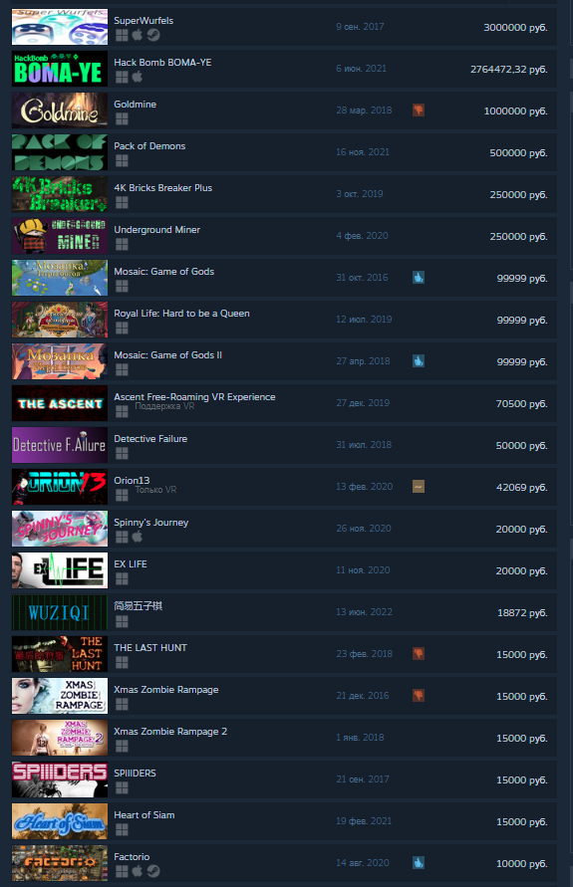Select the 4K Bricks Breaker Plus title
Image resolution: width=573 pixels, height=887 pixels.
pos(163,188)
